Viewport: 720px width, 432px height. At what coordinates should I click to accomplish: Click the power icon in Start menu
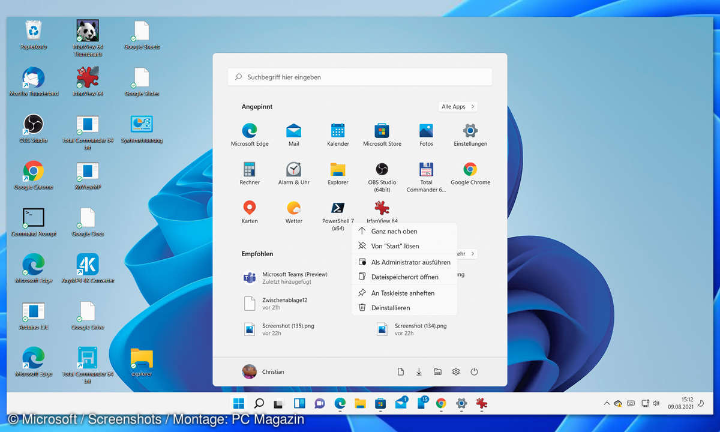474,372
